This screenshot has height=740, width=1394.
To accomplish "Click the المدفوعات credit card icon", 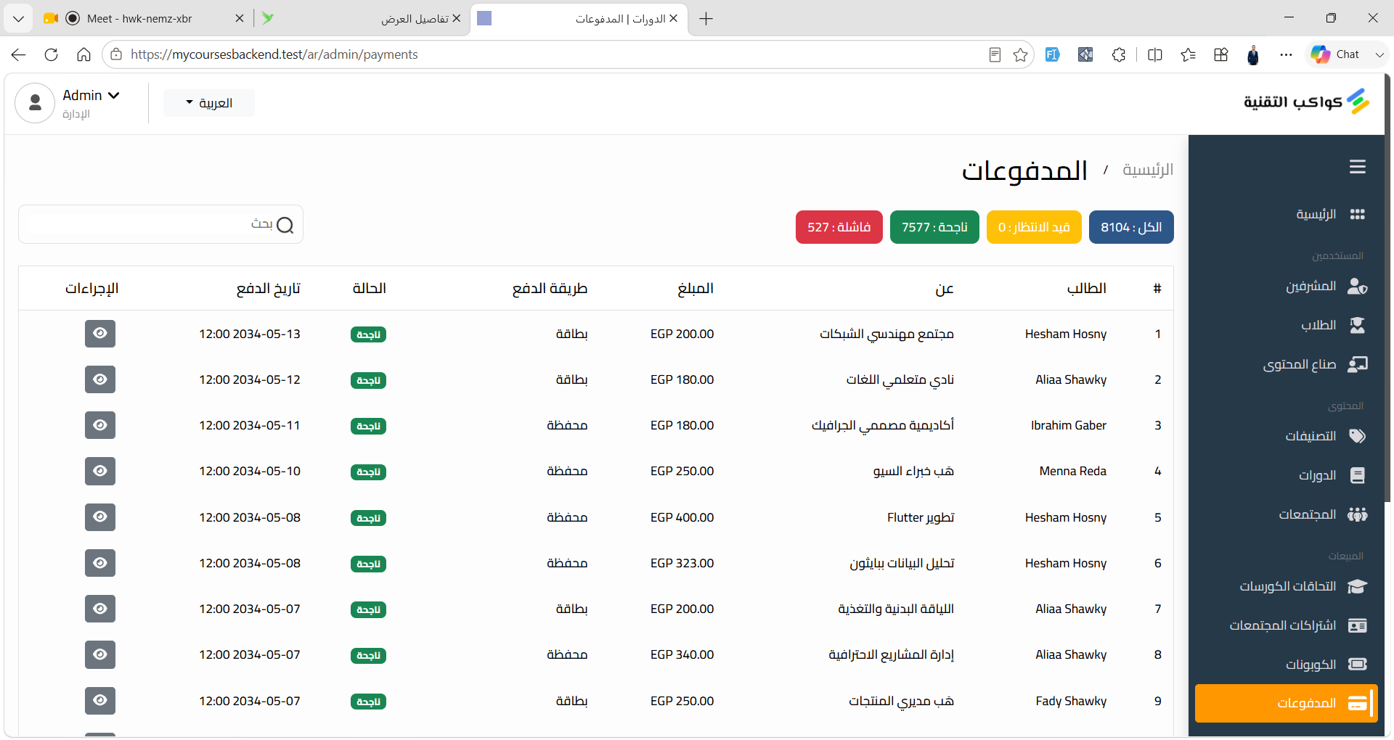I will [x=1357, y=703].
